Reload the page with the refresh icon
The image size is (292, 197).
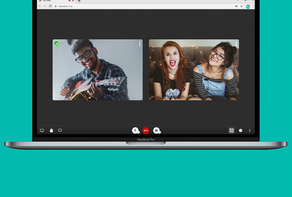50,7
